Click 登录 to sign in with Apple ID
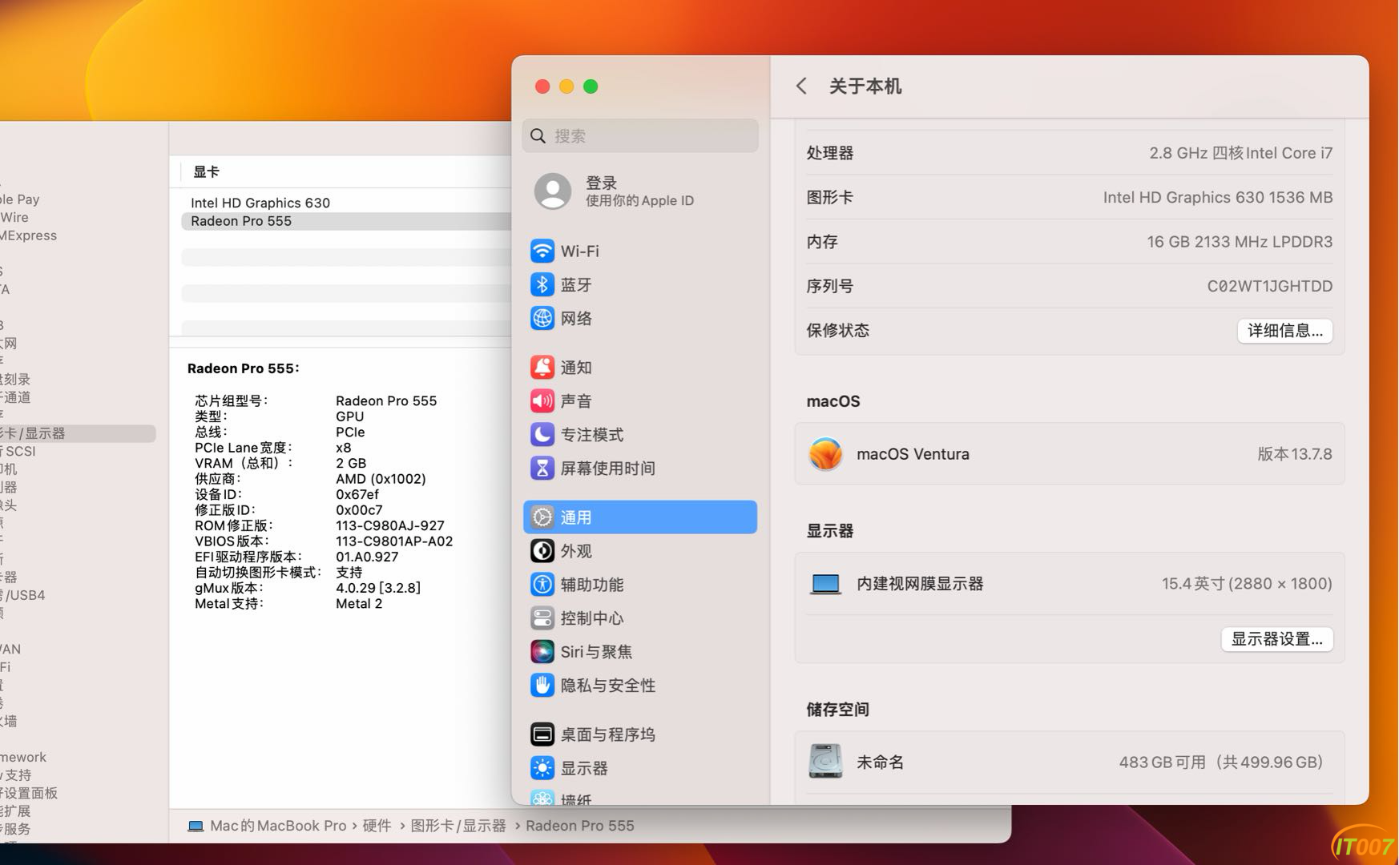This screenshot has width=1399, height=865. [601, 183]
